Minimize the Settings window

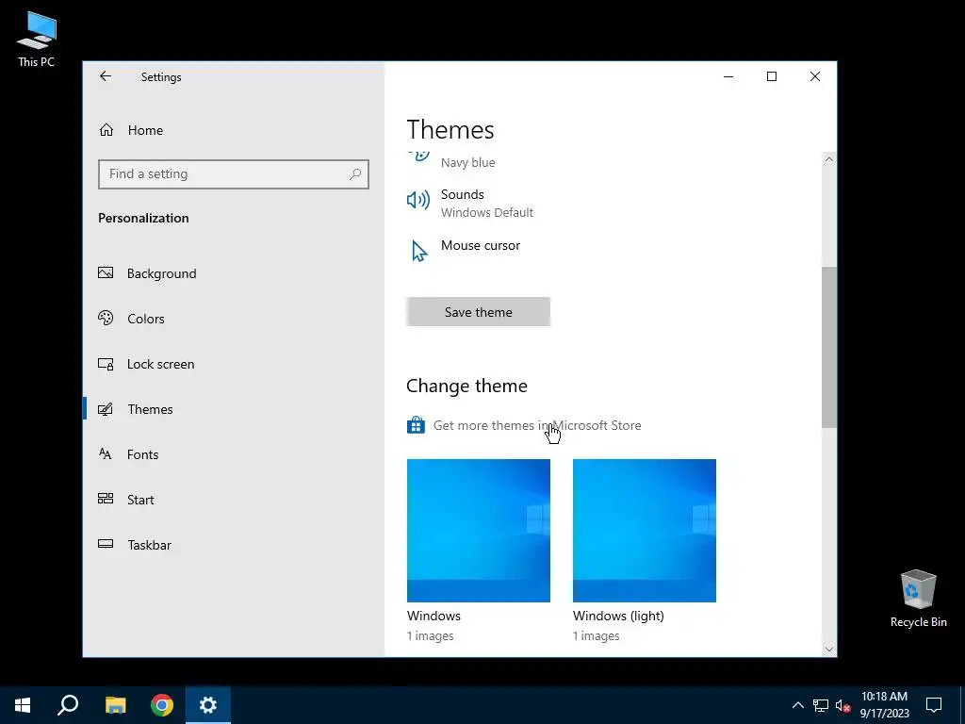728,76
